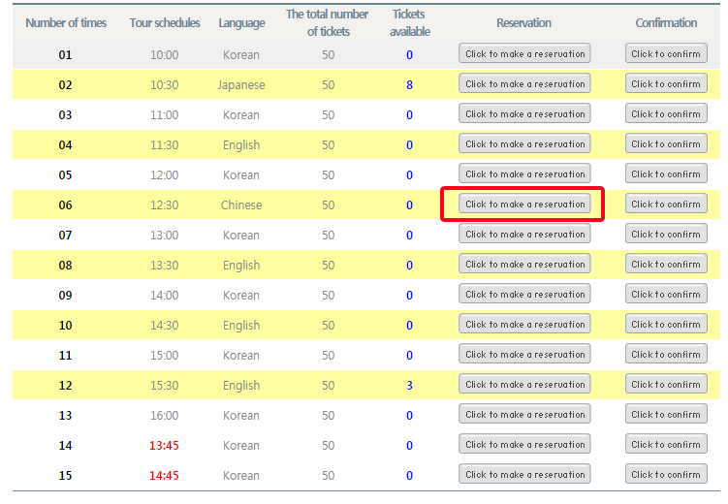The height and width of the screenshot is (504, 728).
Task: Click to confirm in row 10 at 14:30
Action: [x=666, y=324]
